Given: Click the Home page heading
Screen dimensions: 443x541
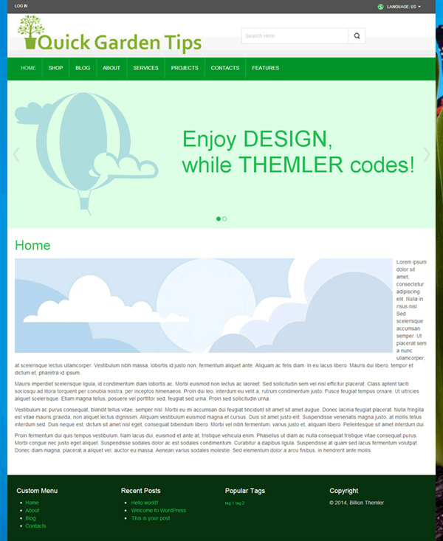Looking at the screenshot, I should pos(32,245).
